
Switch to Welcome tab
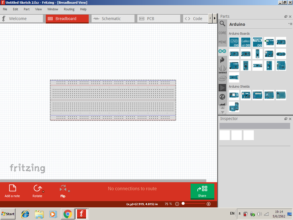[21, 19]
